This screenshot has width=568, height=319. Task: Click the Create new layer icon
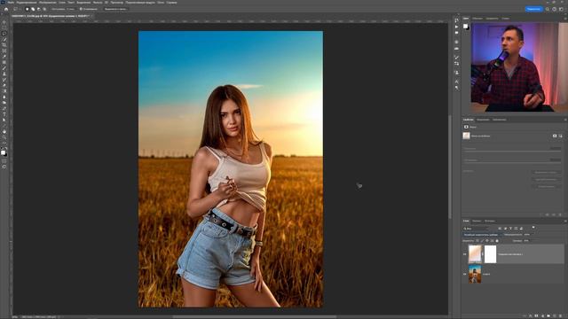[554, 315]
